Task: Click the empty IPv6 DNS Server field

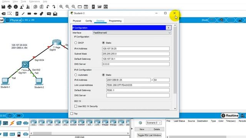Action: click(138, 95)
